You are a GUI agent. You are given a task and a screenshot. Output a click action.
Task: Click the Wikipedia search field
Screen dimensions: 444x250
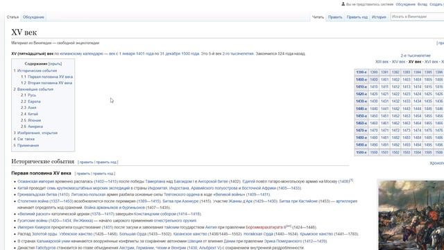coord(417,17)
